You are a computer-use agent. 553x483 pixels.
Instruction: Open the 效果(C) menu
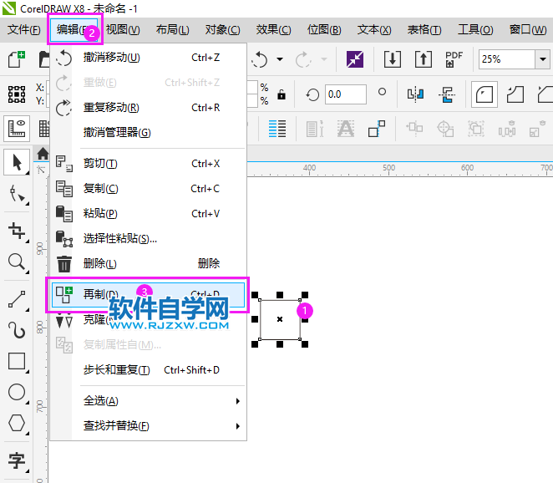[x=274, y=29]
